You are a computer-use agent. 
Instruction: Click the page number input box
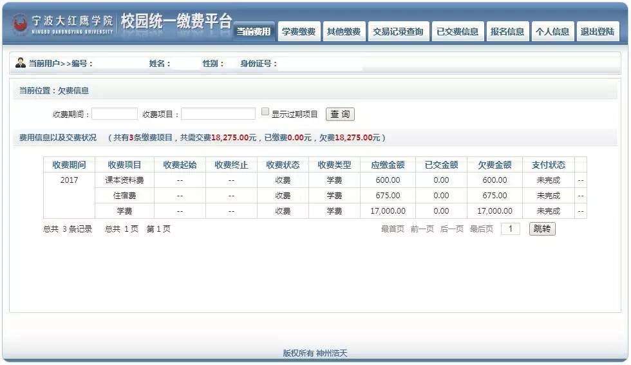[510, 229]
